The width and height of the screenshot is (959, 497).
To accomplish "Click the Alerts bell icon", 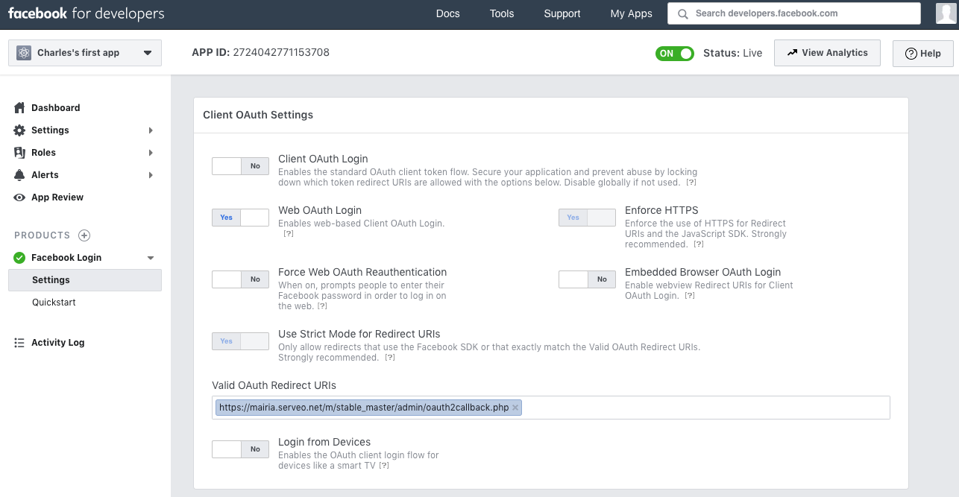I will [x=19, y=175].
